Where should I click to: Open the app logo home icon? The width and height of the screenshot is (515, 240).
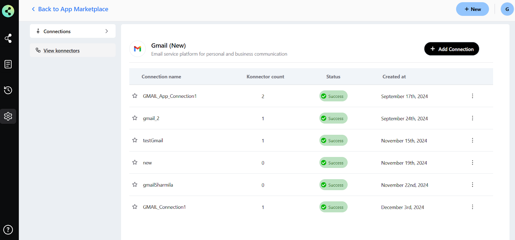coord(8,11)
